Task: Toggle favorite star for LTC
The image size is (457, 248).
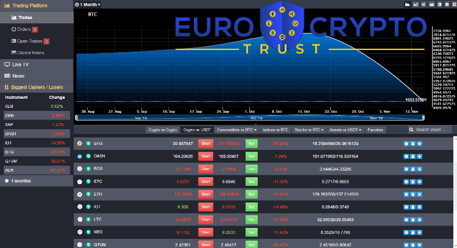Action: pos(419,220)
